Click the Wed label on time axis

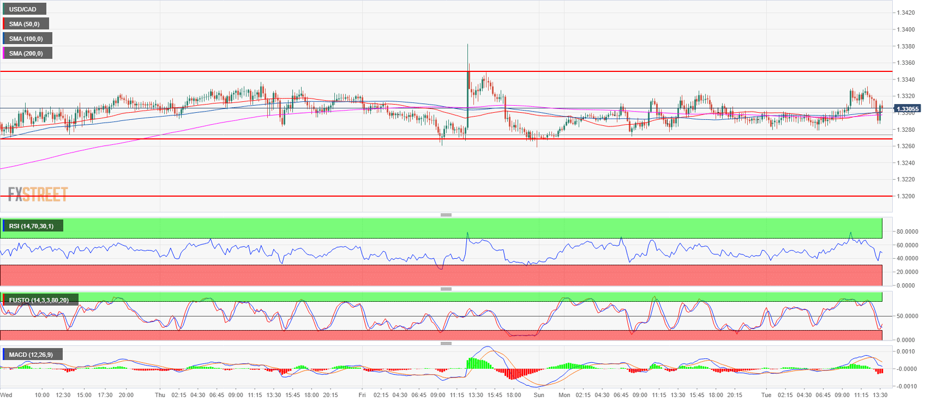click(7, 395)
